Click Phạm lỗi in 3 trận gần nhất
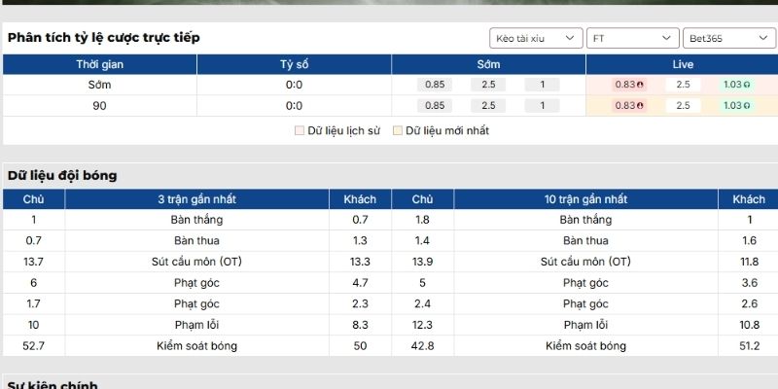Image resolution: width=778 pixels, height=389 pixels. click(197, 325)
